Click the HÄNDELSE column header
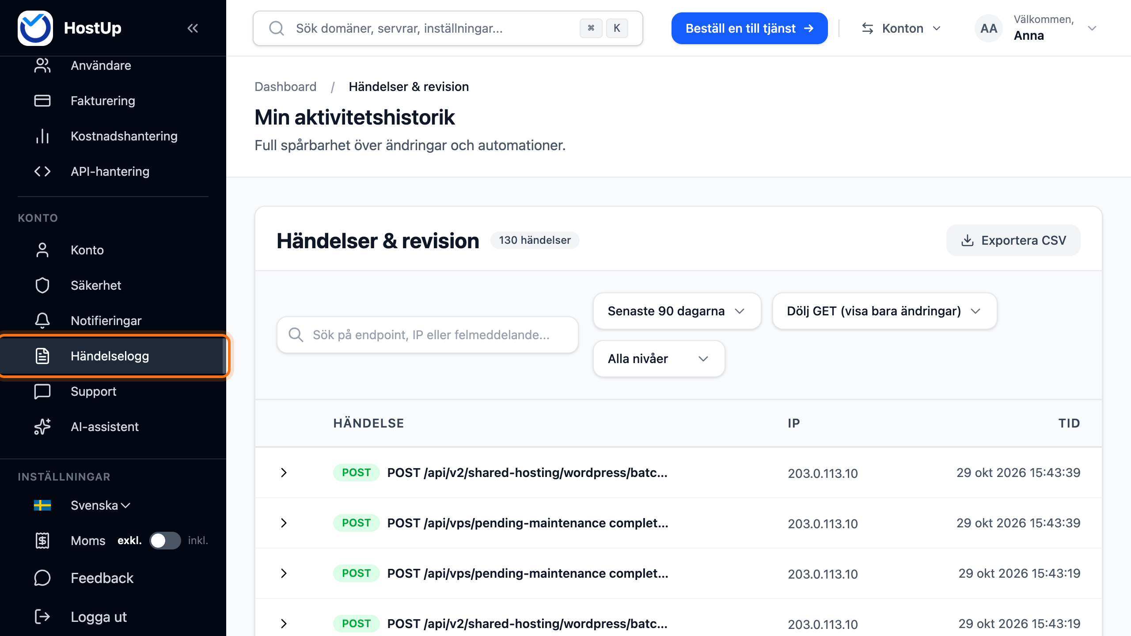The height and width of the screenshot is (636, 1131). pyautogui.click(x=368, y=423)
